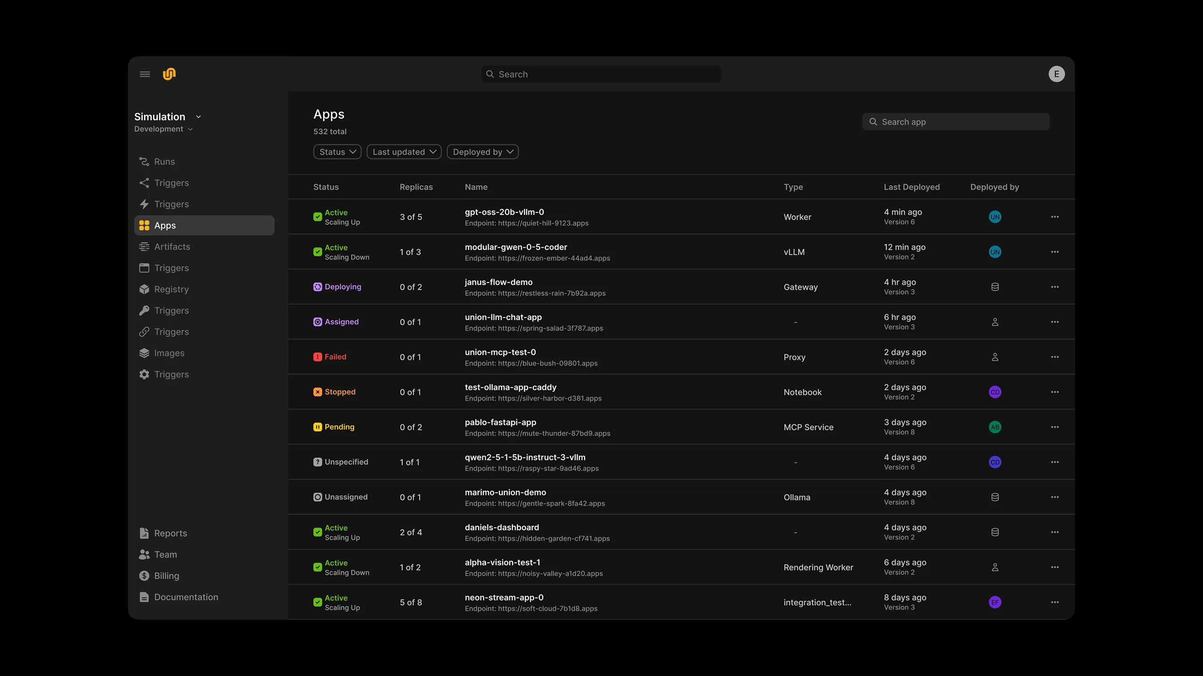Open the Team page
The image size is (1203, 676).
pos(165,554)
